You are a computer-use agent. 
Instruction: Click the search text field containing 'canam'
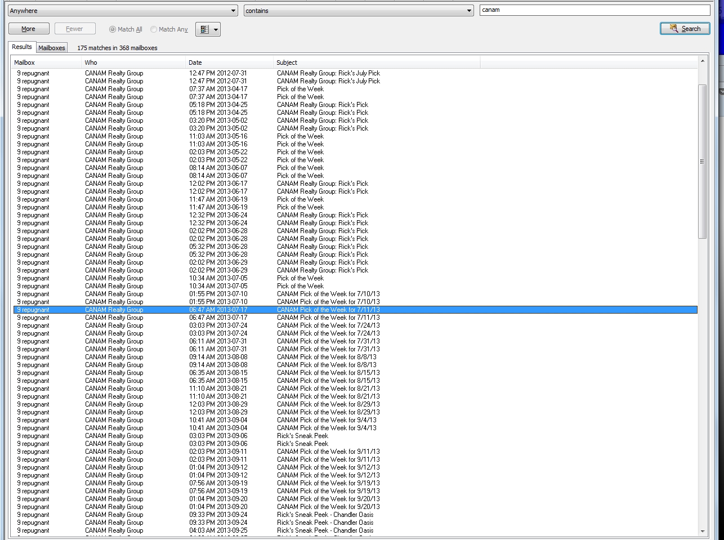(595, 10)
